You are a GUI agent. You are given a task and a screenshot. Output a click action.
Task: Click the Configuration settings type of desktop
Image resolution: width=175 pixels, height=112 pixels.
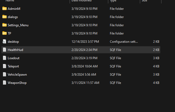click(124, 42)
